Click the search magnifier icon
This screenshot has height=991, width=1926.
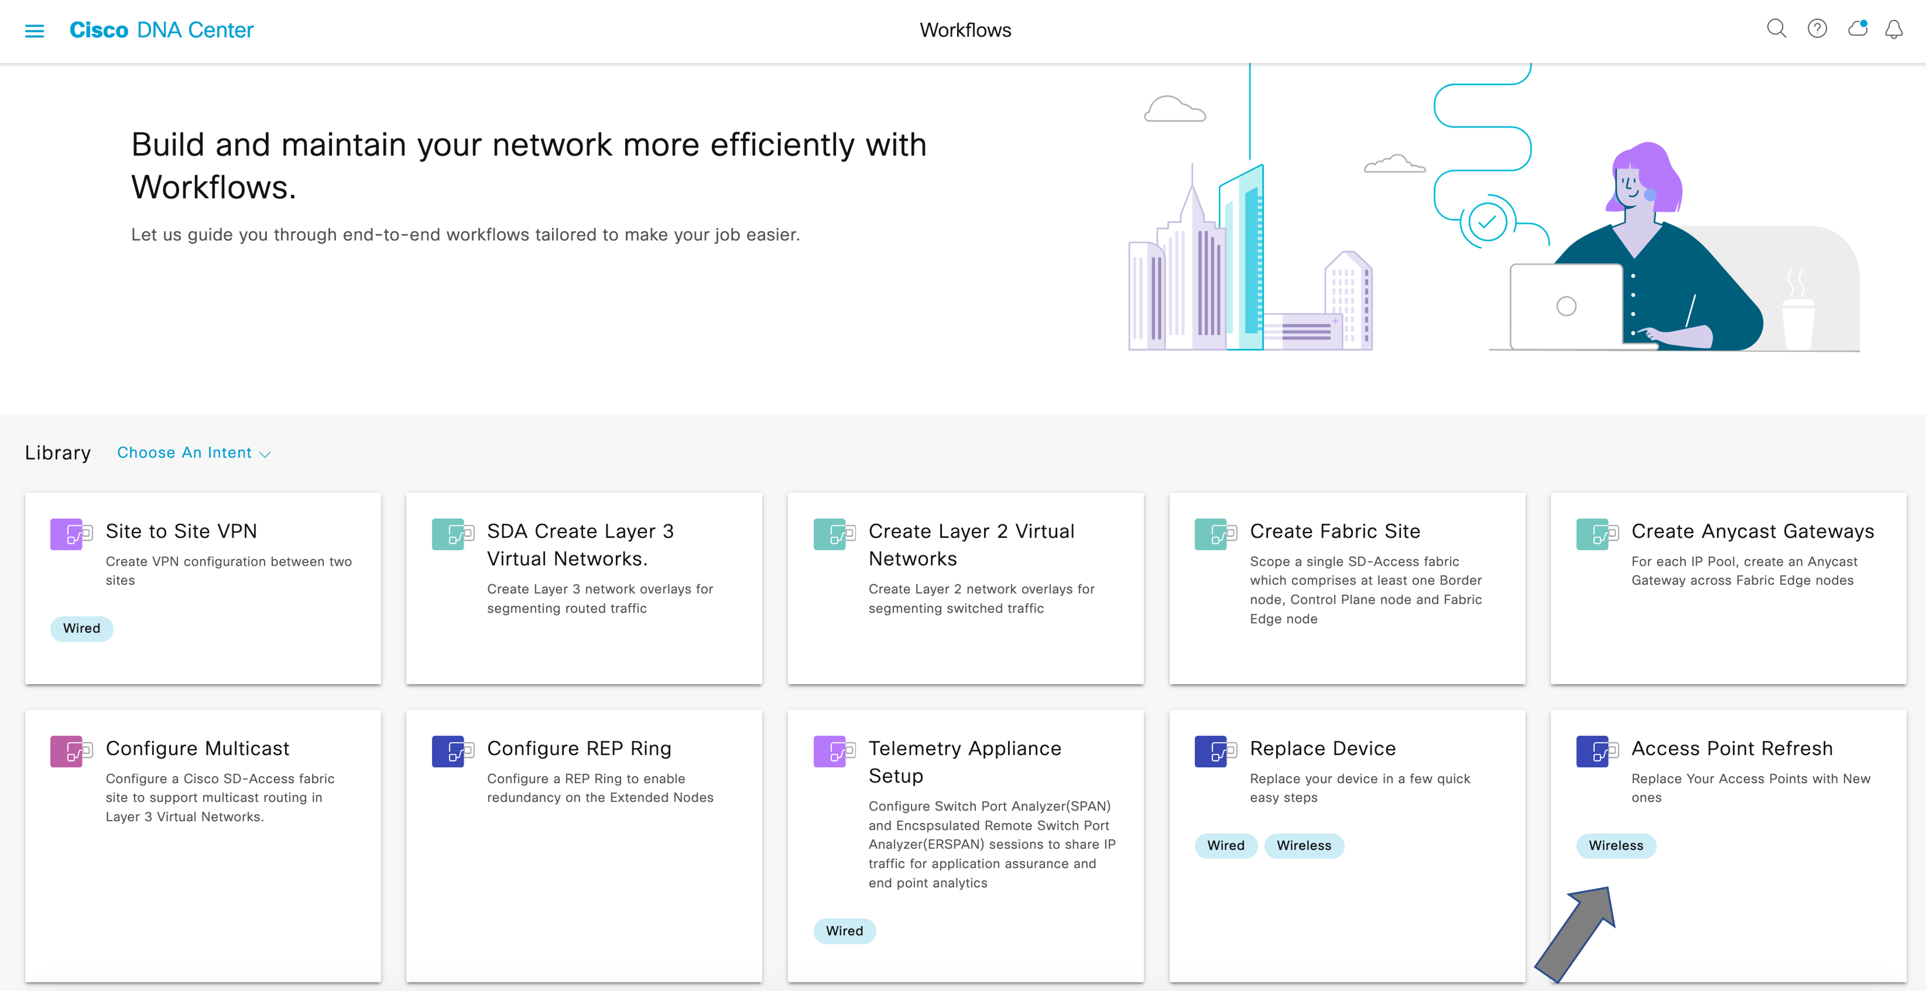pos(1776,29)
